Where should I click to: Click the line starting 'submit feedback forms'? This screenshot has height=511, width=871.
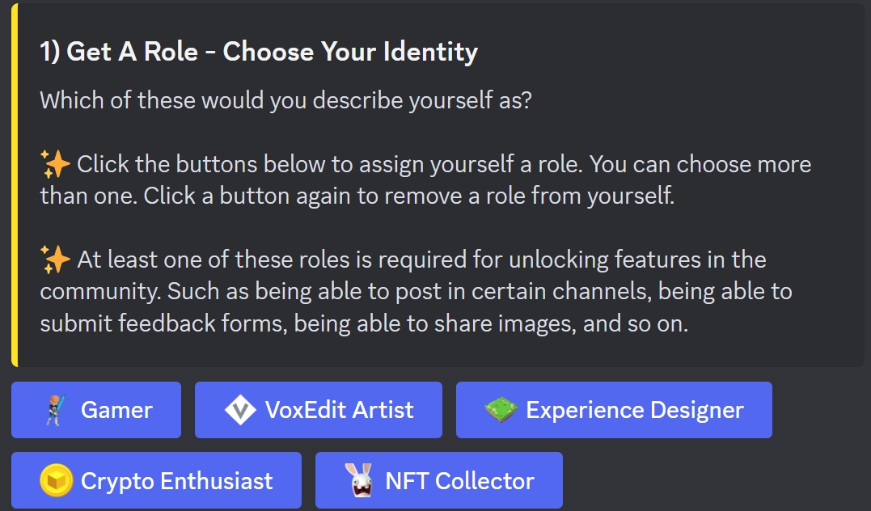coord(364,323)
